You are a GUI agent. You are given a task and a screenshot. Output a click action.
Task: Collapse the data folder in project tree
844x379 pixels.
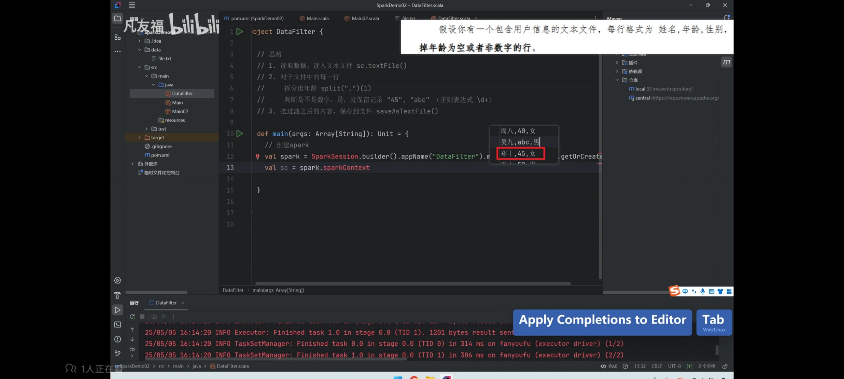(x=140, y=50)
